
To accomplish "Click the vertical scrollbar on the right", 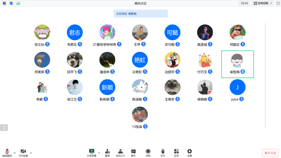I will click(x=265, y=76).
